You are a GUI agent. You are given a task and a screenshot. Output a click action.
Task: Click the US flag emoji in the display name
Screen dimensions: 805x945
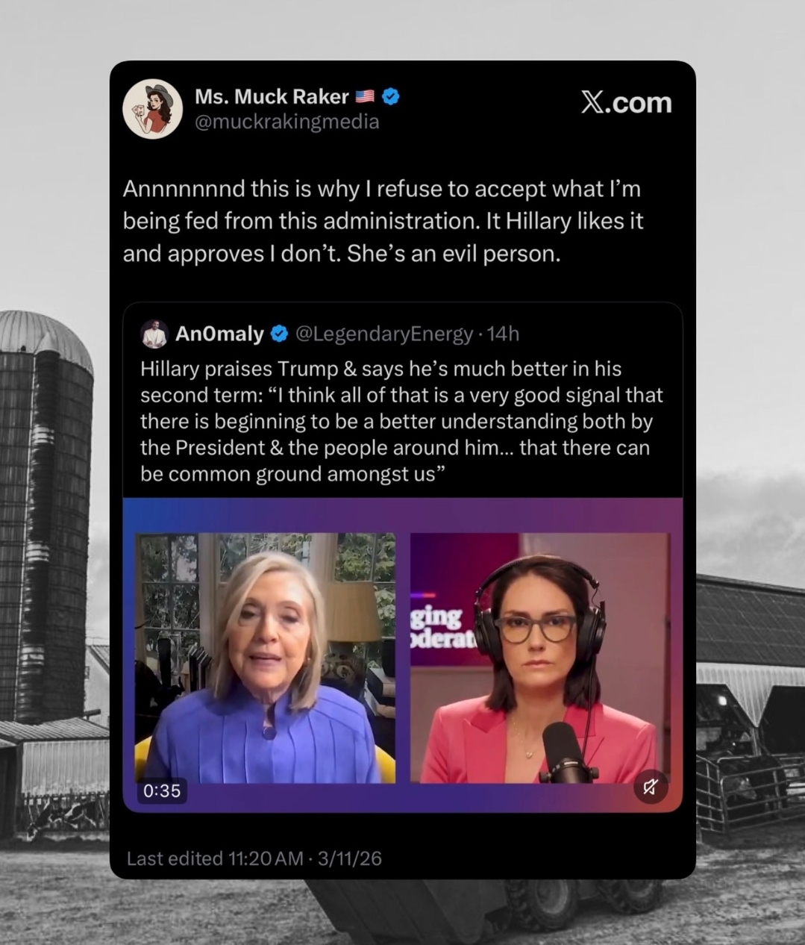[365, 96]
